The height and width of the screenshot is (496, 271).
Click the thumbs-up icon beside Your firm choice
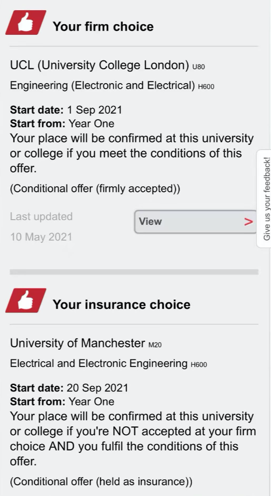[26, 22]
